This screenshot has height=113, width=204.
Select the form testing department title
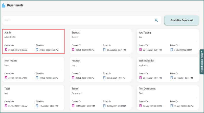pyautogui.click(x=11, y=61)
